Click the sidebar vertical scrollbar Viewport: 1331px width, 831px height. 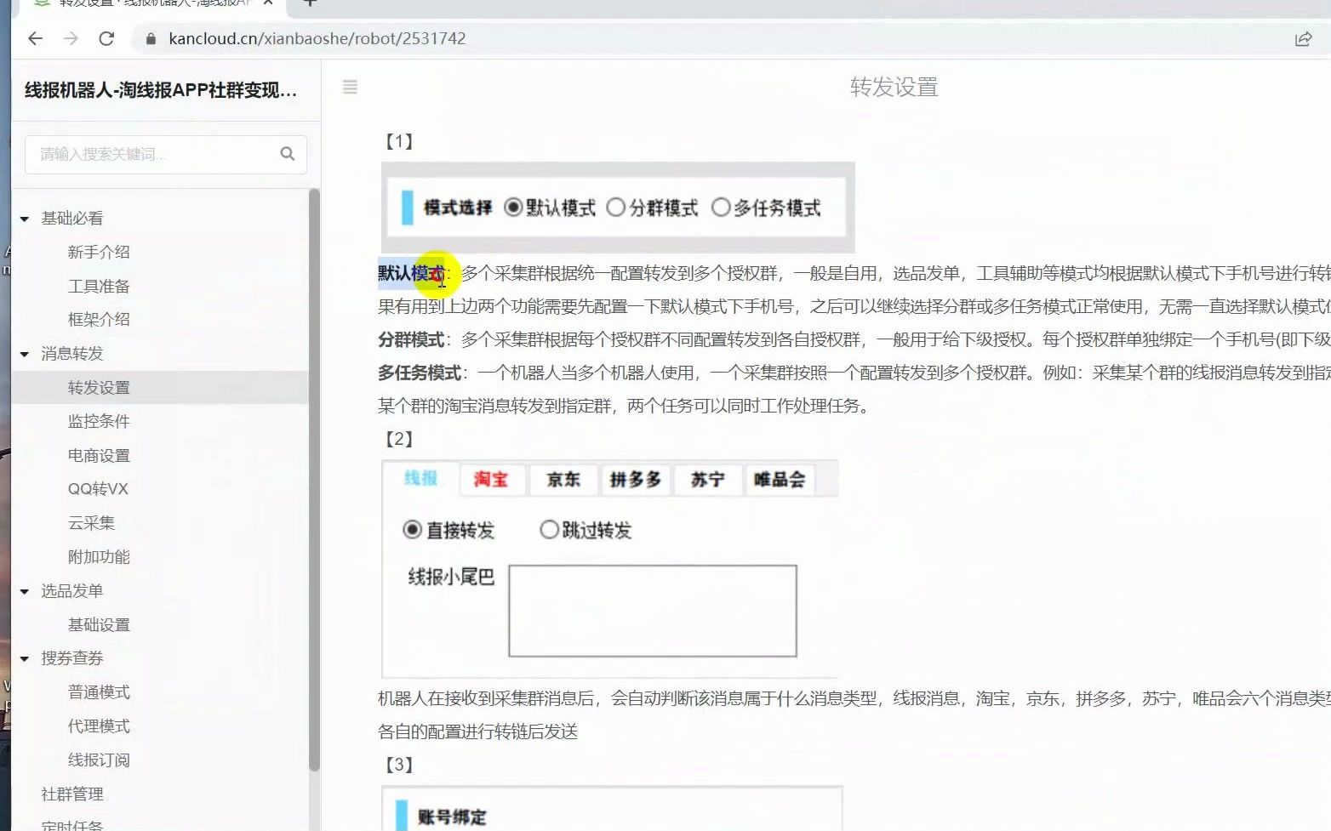(x=314, y=481)
